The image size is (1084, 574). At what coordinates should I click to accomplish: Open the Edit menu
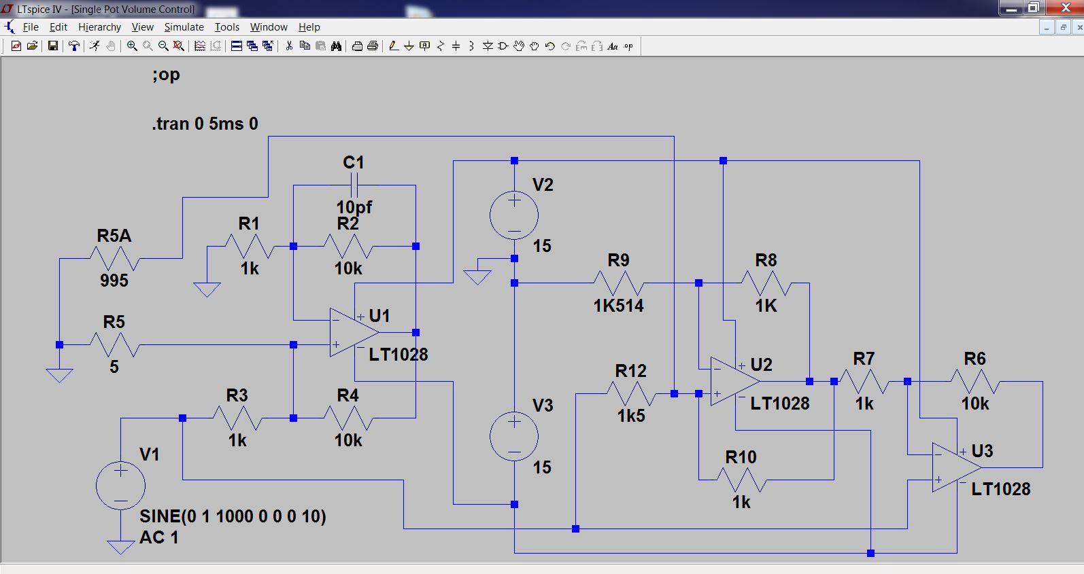[58, 27]
